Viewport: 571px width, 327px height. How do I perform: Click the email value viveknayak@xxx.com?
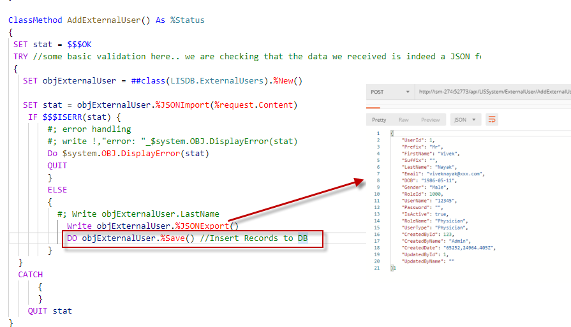456,173
